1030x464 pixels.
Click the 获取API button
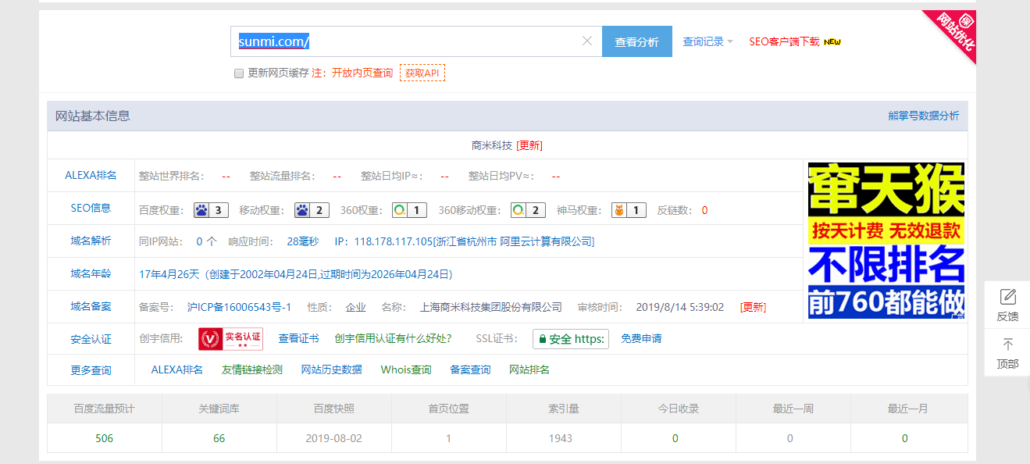pos(422,73)
